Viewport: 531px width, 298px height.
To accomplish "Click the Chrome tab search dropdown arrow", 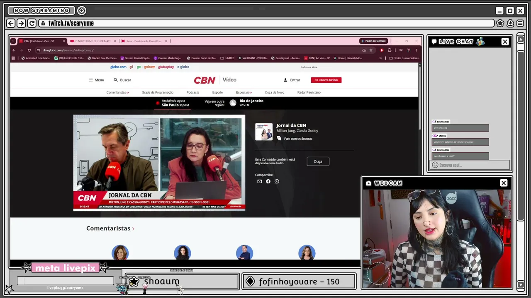I will click(13, 41).
